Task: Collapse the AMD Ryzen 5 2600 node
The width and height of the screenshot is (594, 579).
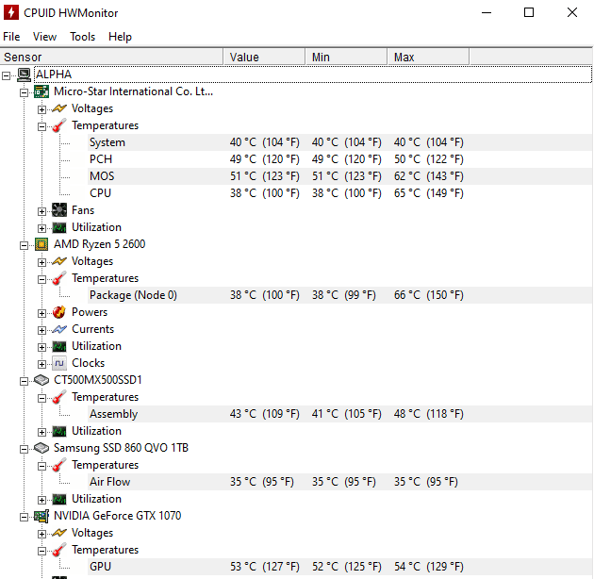Action: tap(24, 245)
